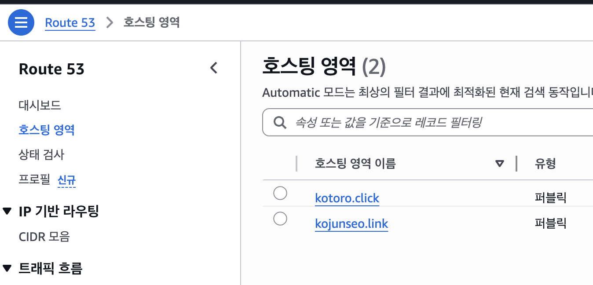
Task: Click the sort triangle beside 호스팅 영역 이름
Action: coord(499,164)
